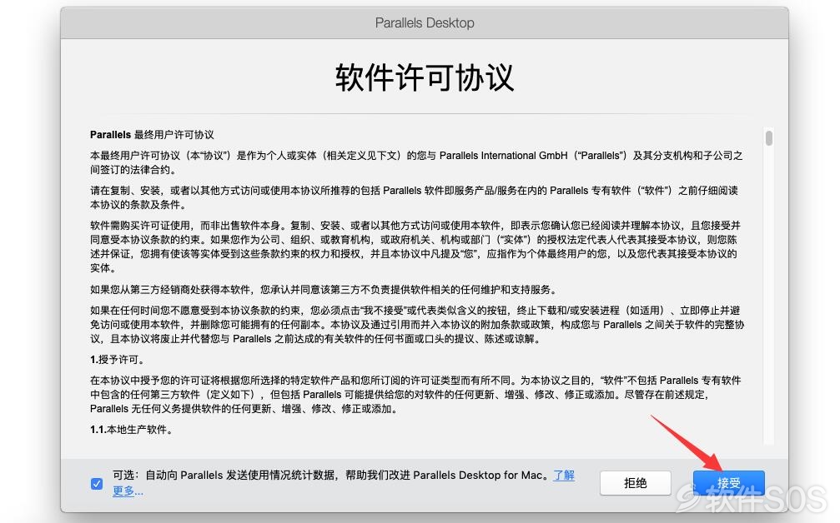840x523 pixels.
Task: Open the 了解更多 learn more link
Action: point(564,475)
